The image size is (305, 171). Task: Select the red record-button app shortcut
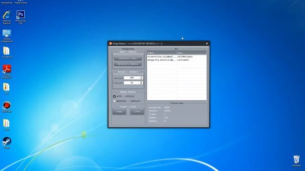7,107
